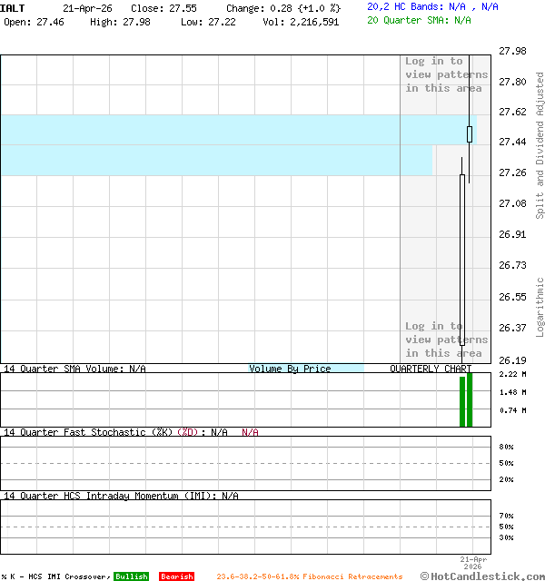Click the HotCandlestick.com copyright watermark

482,576
